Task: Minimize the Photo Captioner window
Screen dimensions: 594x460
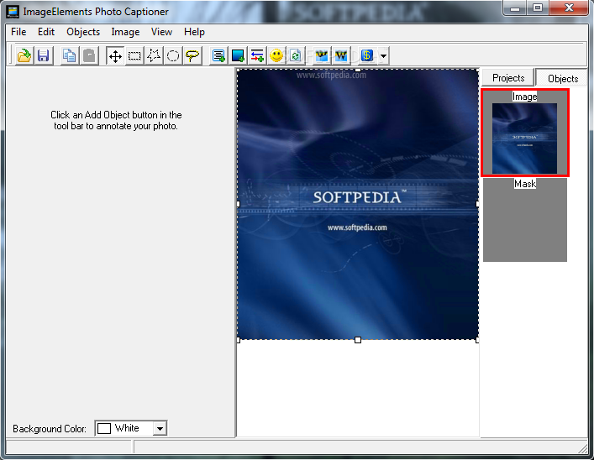Action: pos(514,8)
